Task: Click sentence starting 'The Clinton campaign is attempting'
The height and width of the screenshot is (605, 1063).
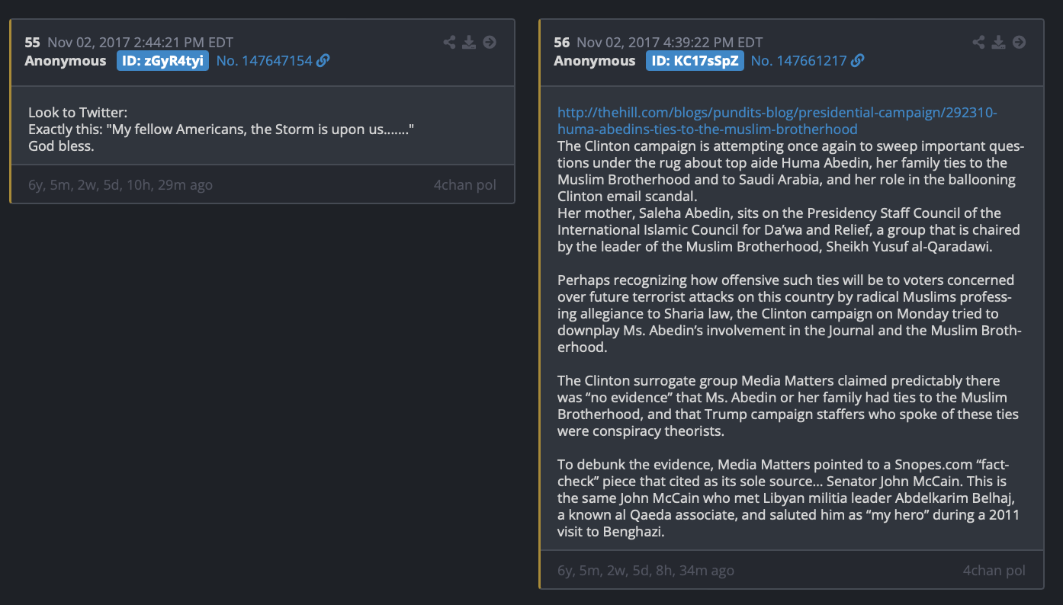Action: pos(791,171)
